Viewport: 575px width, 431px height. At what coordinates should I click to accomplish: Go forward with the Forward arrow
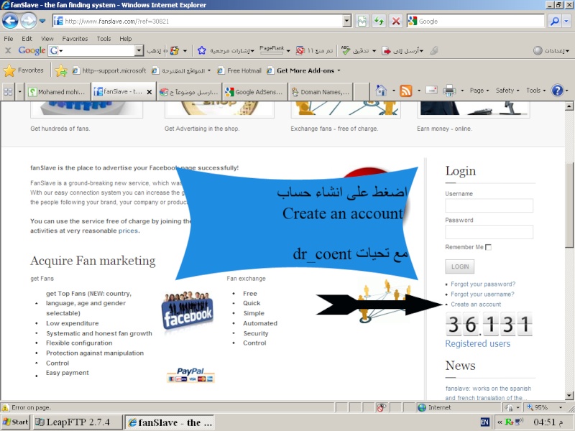click(28, 21)
